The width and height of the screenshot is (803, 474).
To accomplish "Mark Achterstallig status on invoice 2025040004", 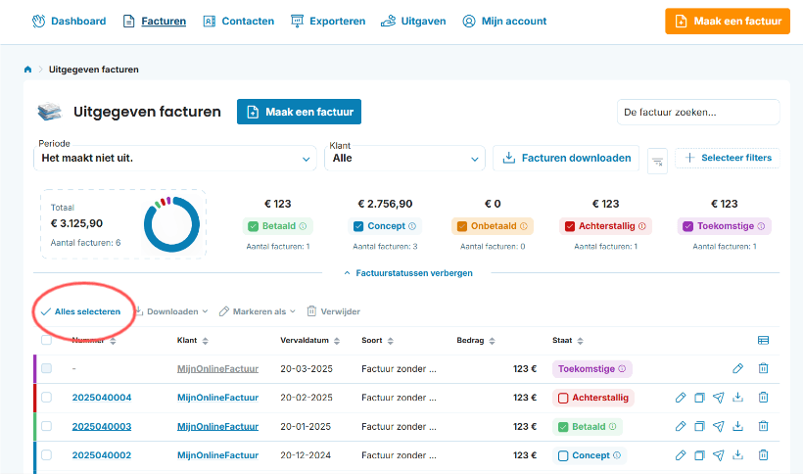I will (x=563, y=399).
